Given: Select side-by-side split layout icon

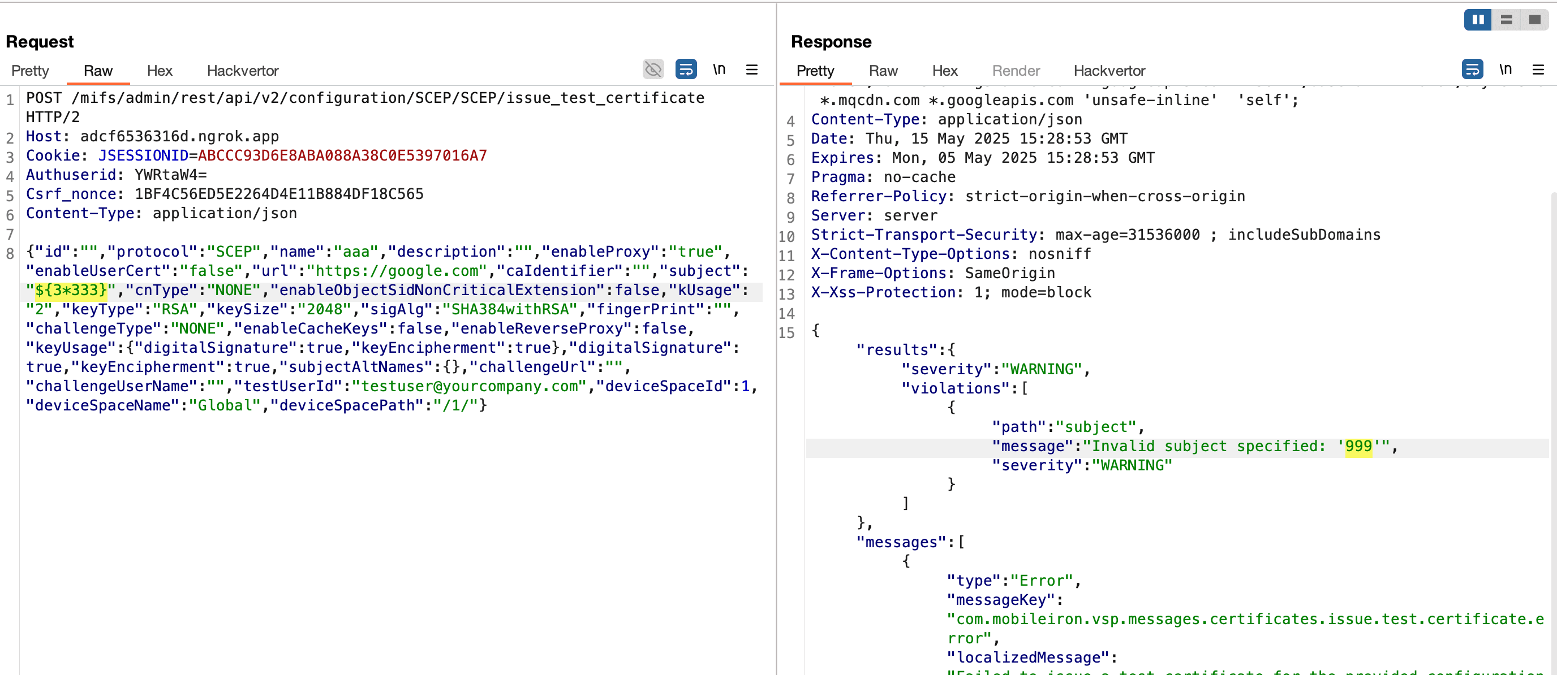Looking at the screenshot, I should pyautogui.click(x=1478, y=20).
